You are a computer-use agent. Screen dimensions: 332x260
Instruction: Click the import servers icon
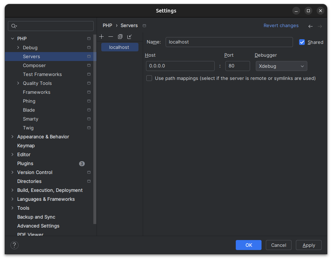tap(130, 37)
